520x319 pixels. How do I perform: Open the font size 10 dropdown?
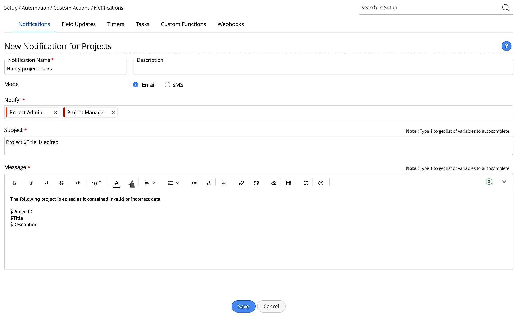coord(96,183)
